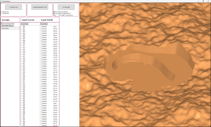Check the Input Solids 010000 checkbox
The image size is (211, 127).
(41, 49)
